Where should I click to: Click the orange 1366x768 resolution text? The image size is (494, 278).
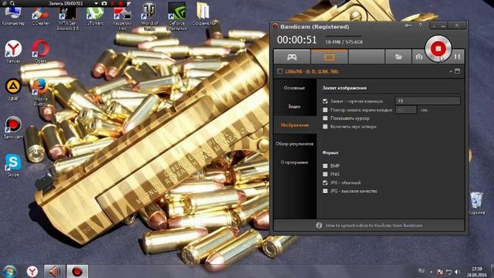(312, 72)
